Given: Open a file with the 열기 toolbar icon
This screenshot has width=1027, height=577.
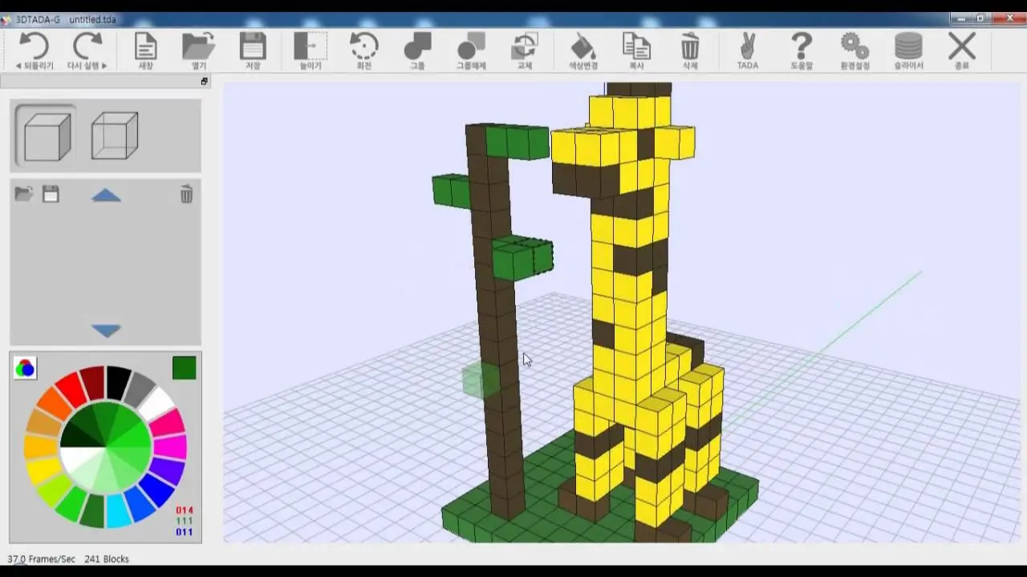Looking at the screenshot, I should pos(198,50).
